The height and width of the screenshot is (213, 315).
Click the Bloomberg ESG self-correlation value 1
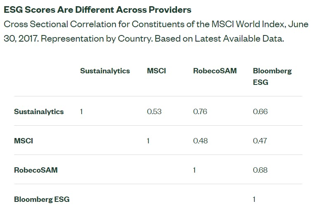[x=254, y=199]
